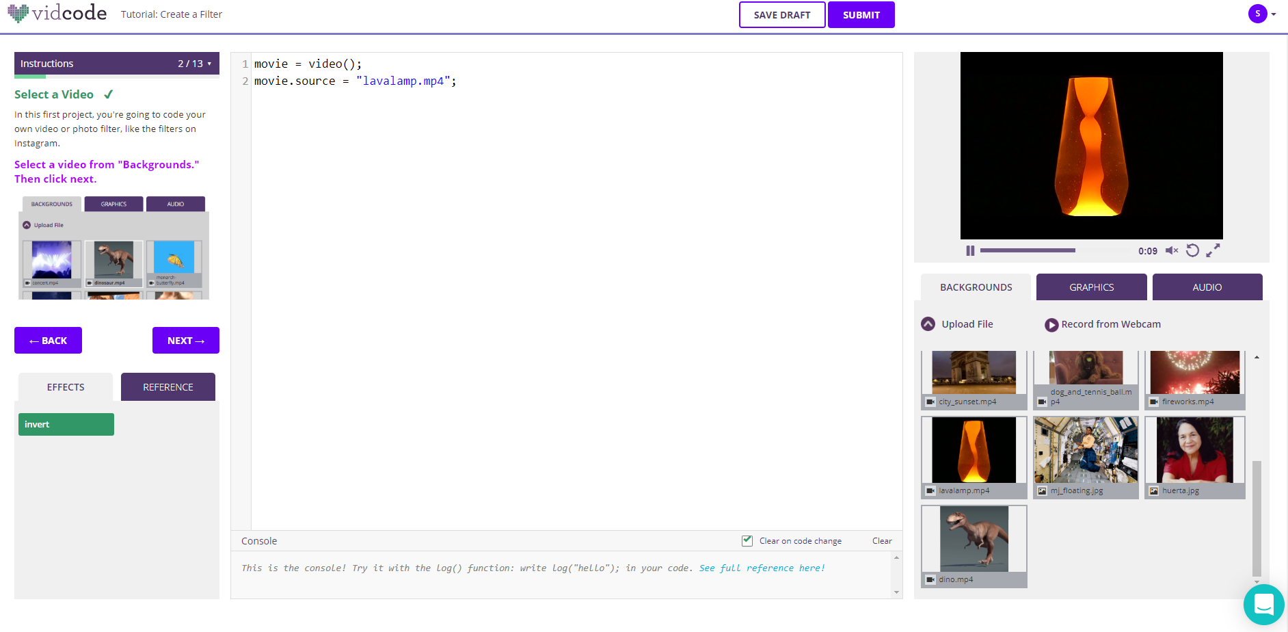Unmute the video preview audio
Viewport: 1288px width, 632px height.
(x=1171, y=251)
